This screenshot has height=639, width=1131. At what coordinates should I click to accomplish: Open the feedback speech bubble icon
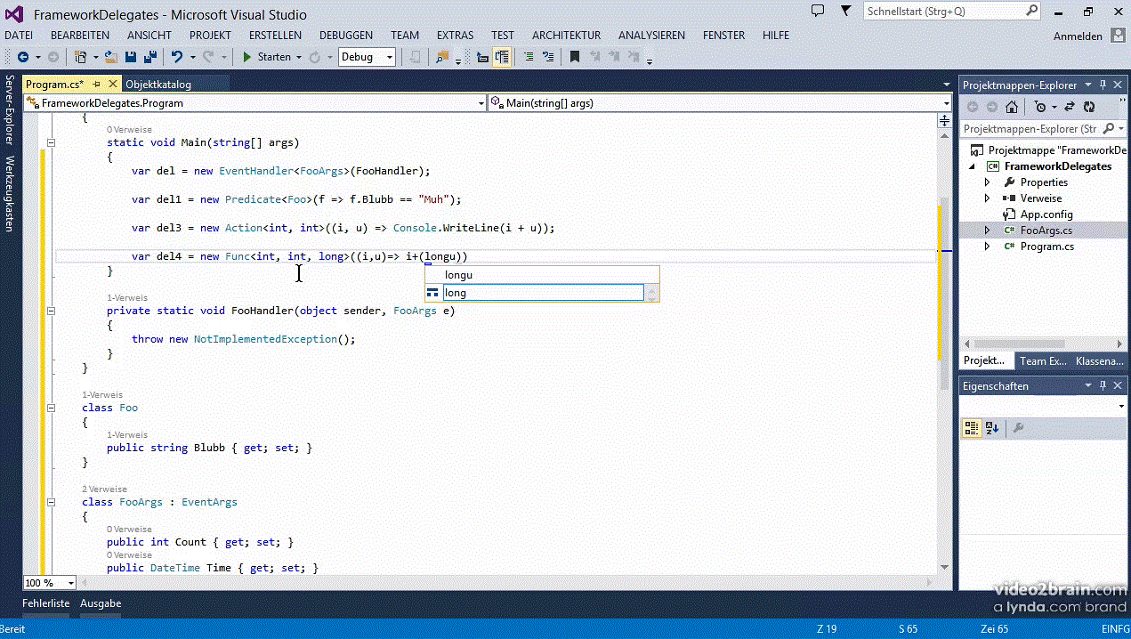(818, 11)
